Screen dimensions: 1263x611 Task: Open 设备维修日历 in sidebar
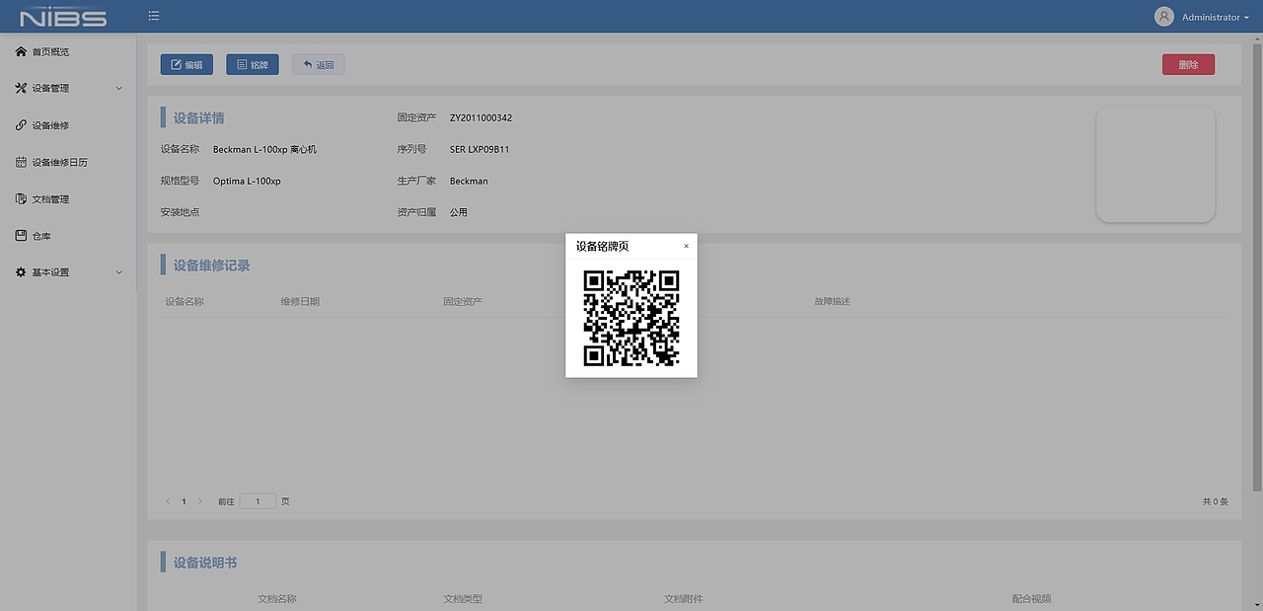(x=59, y=162)
